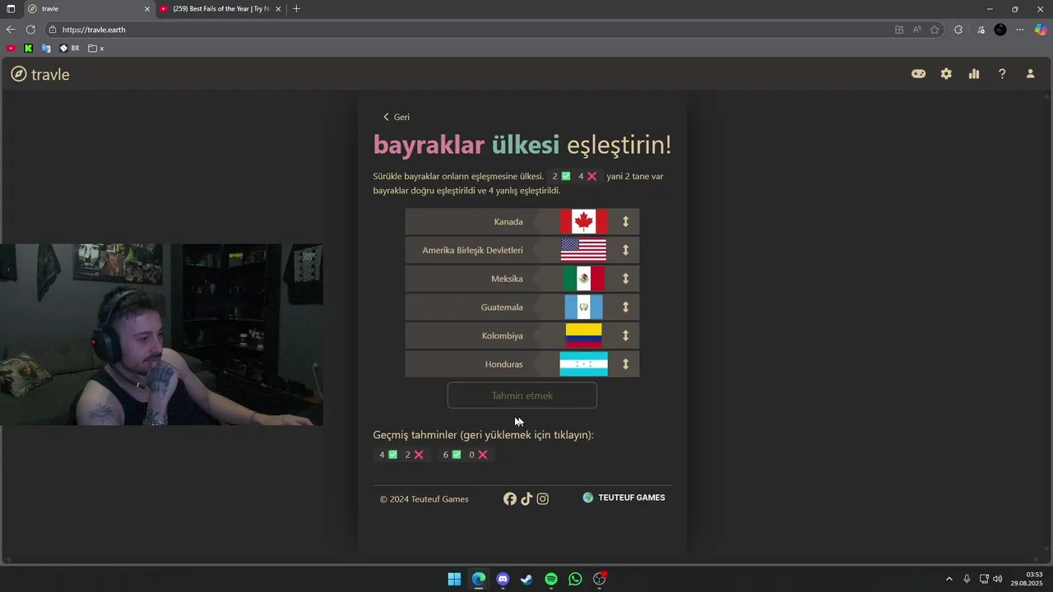Open Teuteuf Games TikTok page
The height and width of the screenshot is (592, 1053).
(526, 499)
